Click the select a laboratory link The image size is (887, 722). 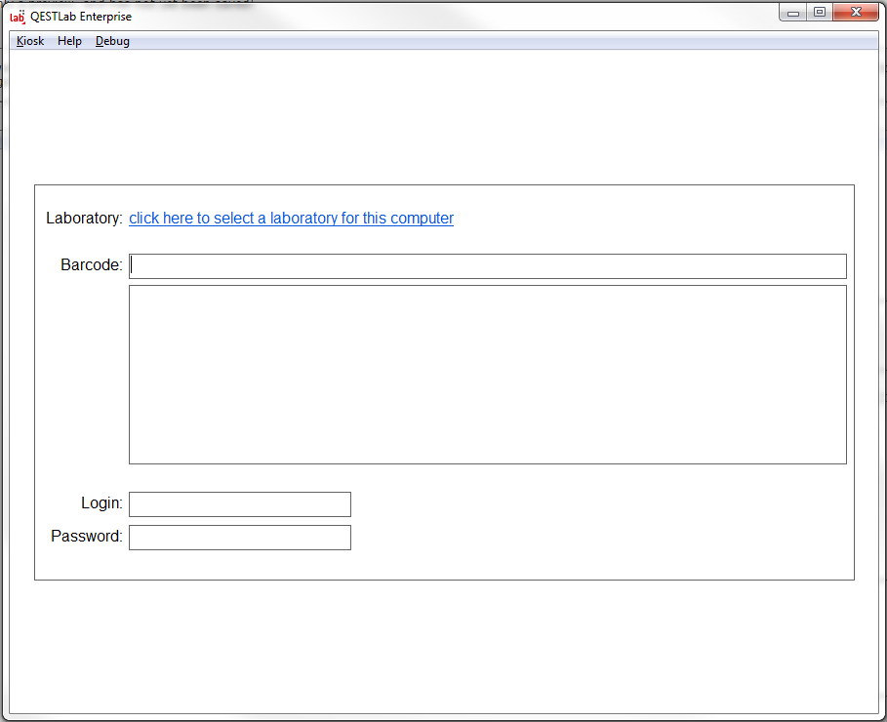pos(291,219)
